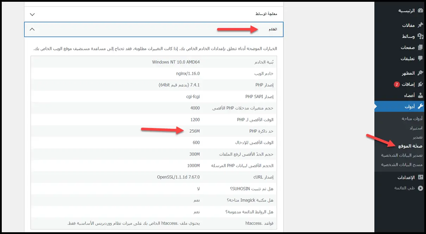Collapse the الخادم section using its chevron
The image size is (426, 234).
(x=32, y=29)
